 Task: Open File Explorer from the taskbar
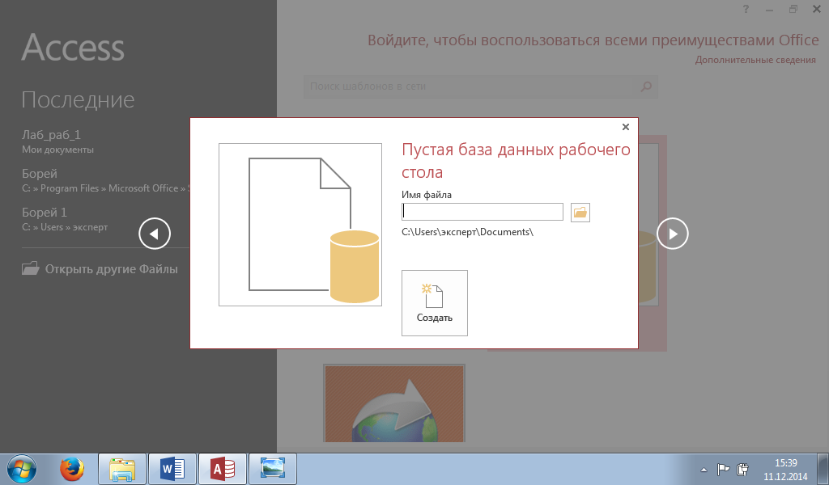coord(122,469)
